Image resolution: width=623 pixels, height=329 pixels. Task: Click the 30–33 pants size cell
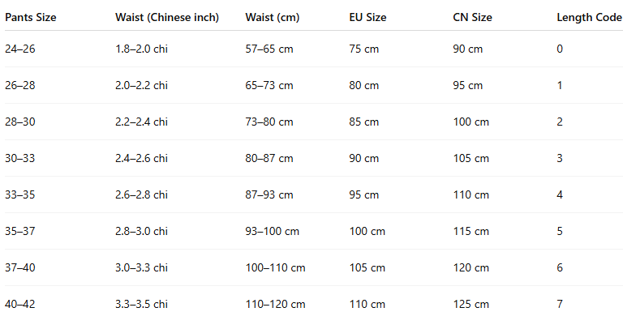tap(20, 158)
